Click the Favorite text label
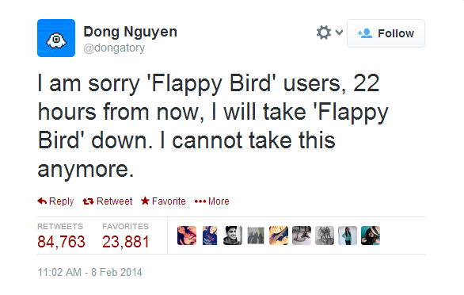This screenshot has height=295, width=464. tap(169, 201)
